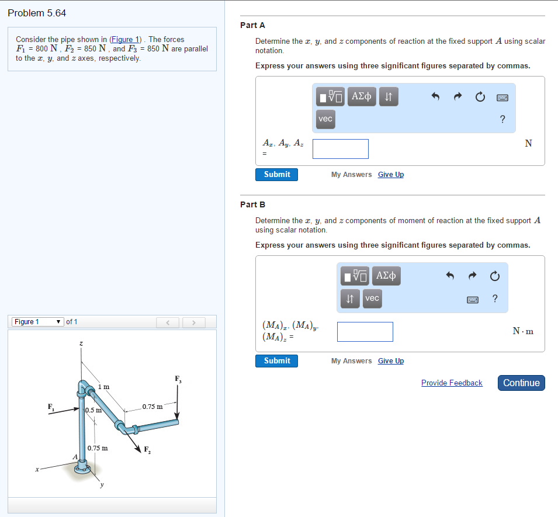The width and height of the screenshot is (558, 517).
Task: Click Give Up under Part A
Action: (x=390, y=174)
